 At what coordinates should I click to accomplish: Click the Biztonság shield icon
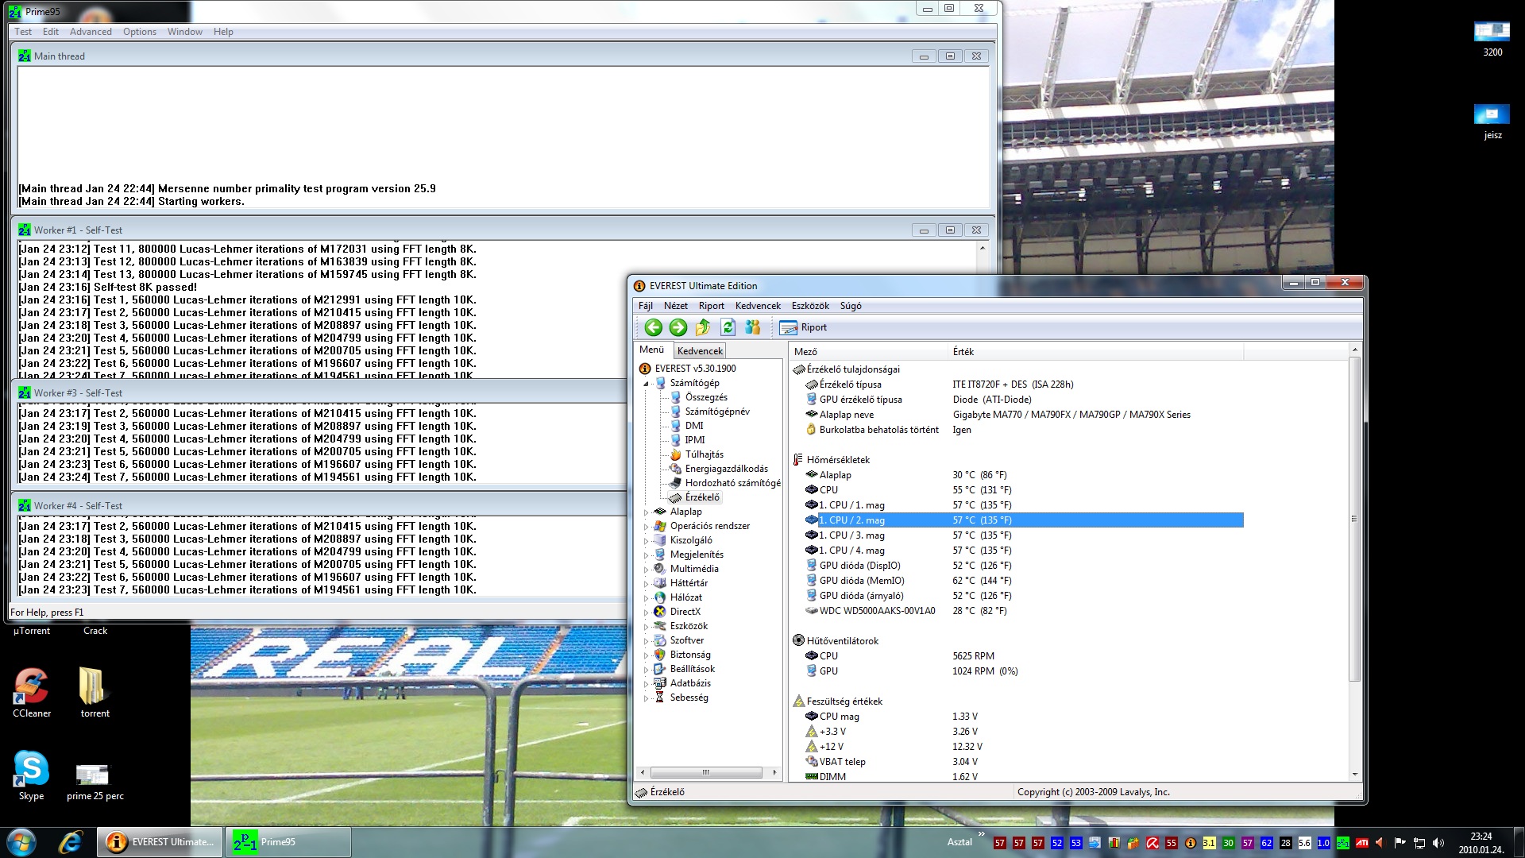[659, 655]
